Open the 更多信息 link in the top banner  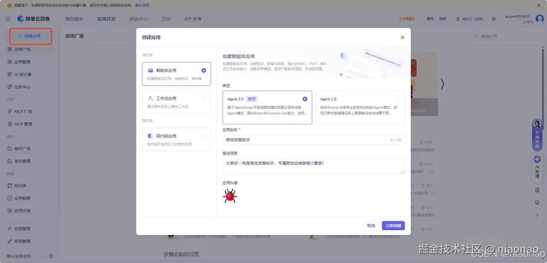pos(142,5)
